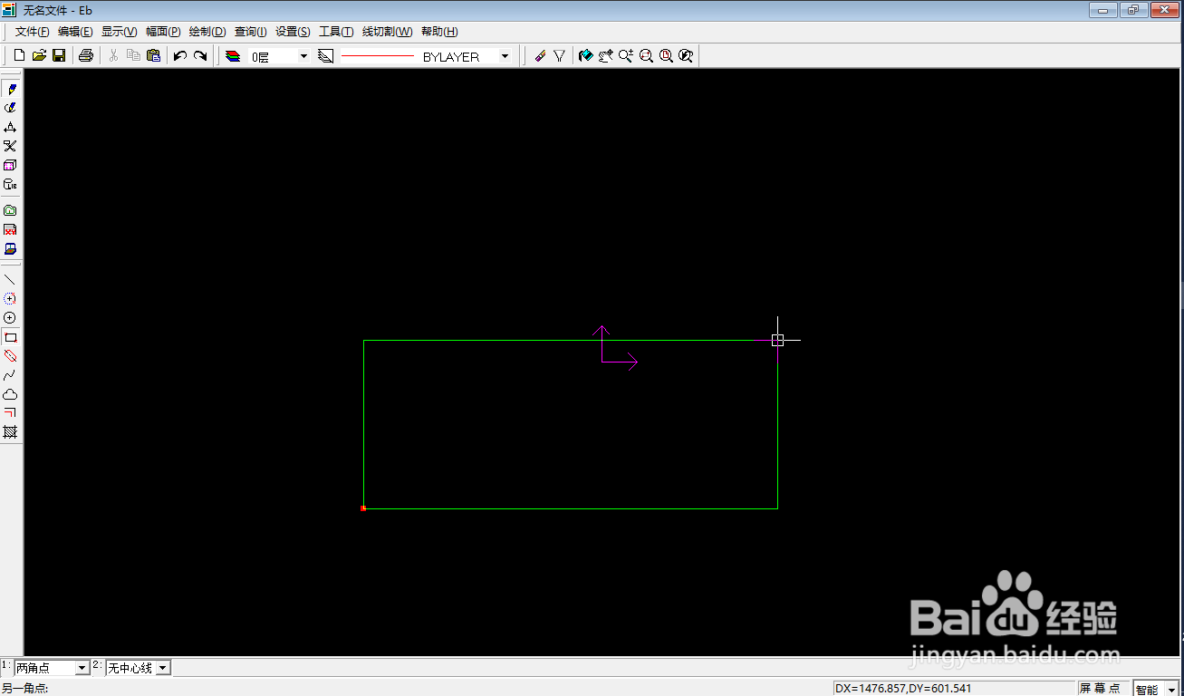Click the 另一角点: command prompt

(25, 688)
